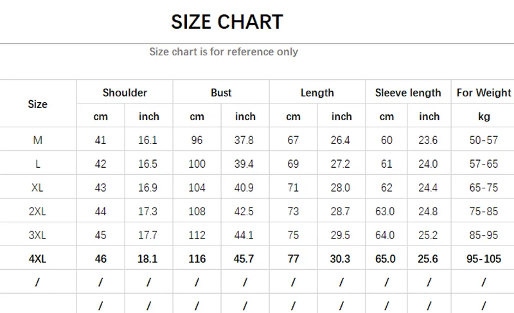This screenshot has width=514, height=313.
Task: Click the 18.1 shoulder inch value
Action: [x=148, y=259]
